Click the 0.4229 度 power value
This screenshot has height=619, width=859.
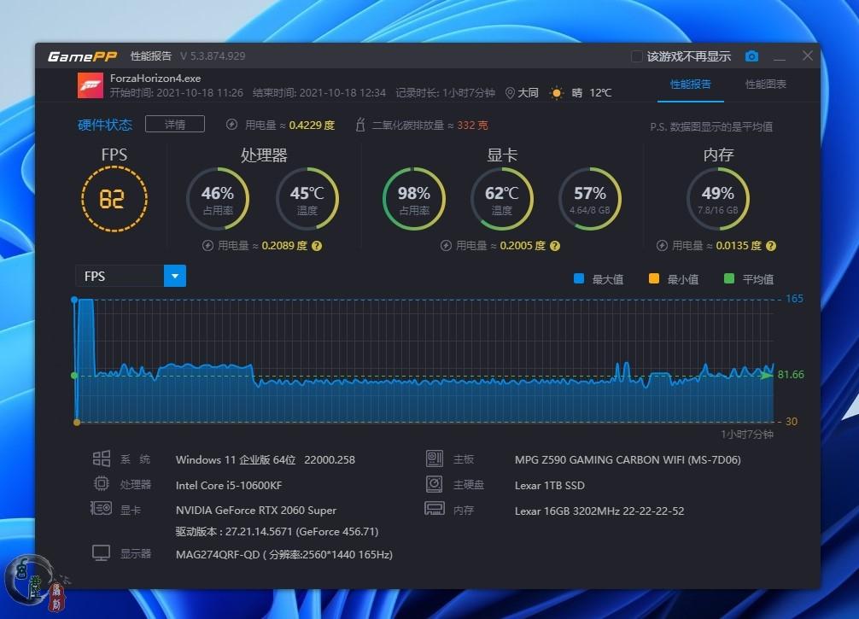(x=312, y=125)
